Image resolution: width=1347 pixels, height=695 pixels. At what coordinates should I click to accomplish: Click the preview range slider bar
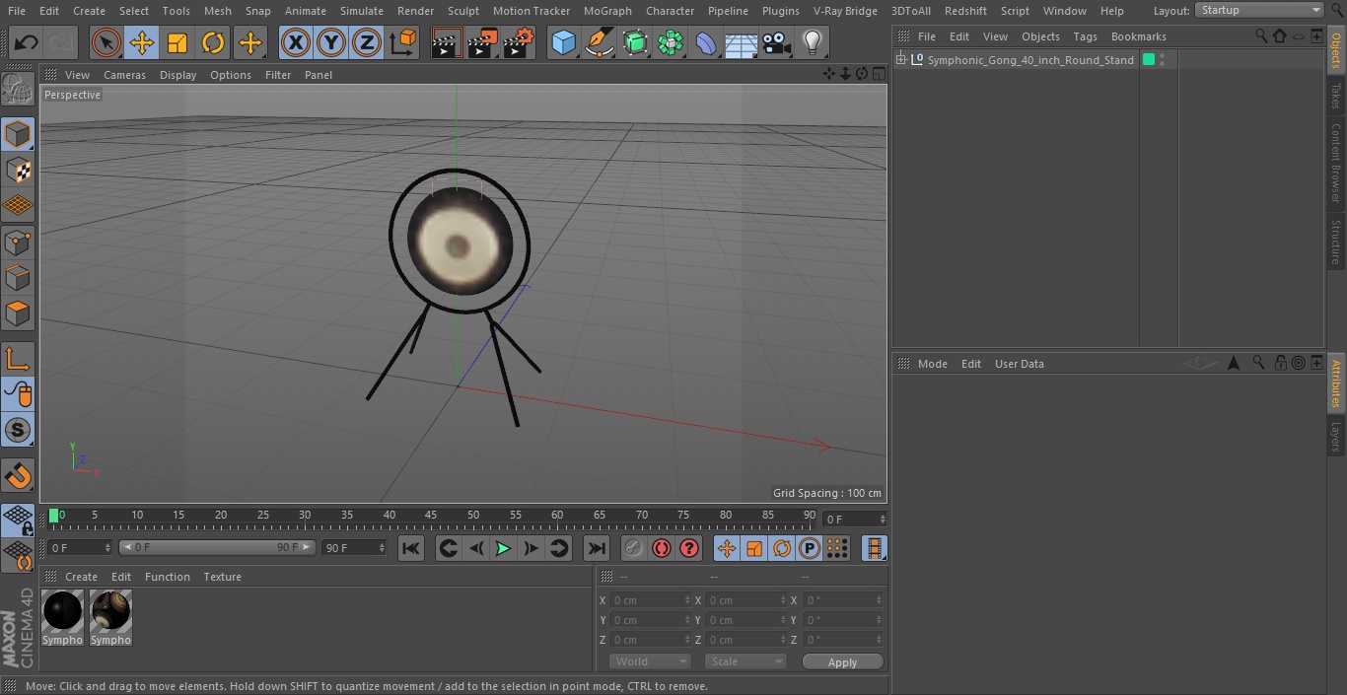click(217, 547)
